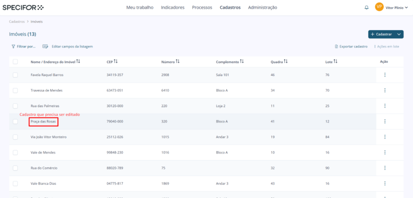Image resolution: width=413 pixels, height=198 pixels.
Task: Open actions menu for Praça das Rosas
Action: tap(385, 121)
